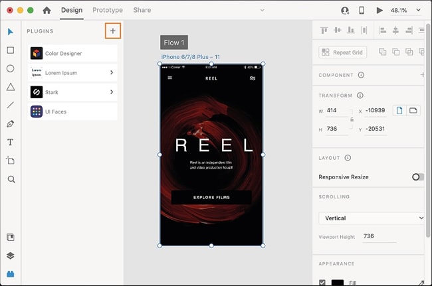Set artboard to landscape orientation
Image resolution: width=432 pixels, height=286 pixels.
coord(413,111)
